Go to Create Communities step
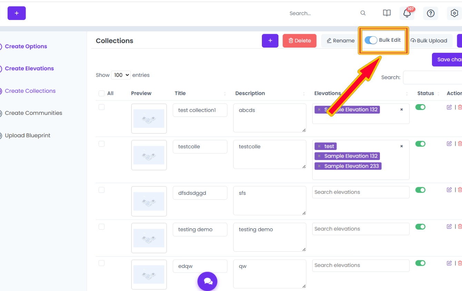This screenshot has height=291, width=462. [33, 113]
